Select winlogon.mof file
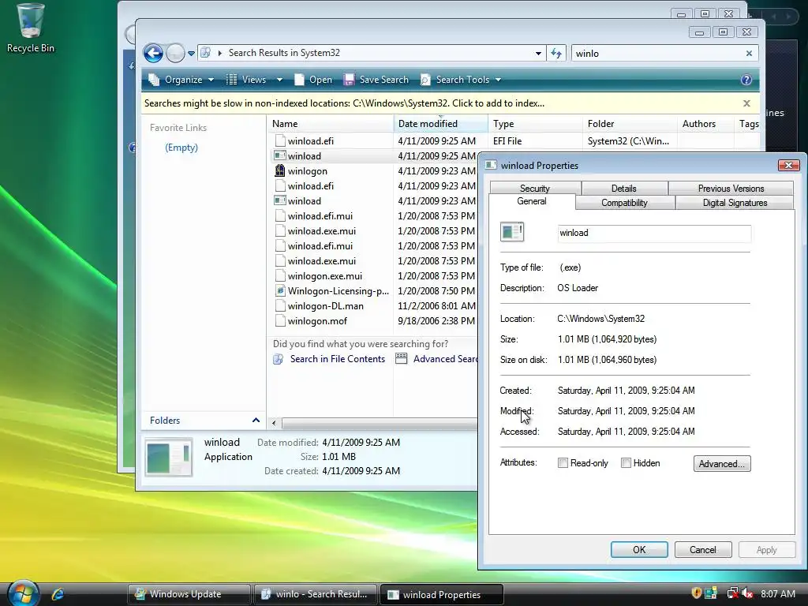The width and height of the screenshot is (808, 606). point(317,321)
